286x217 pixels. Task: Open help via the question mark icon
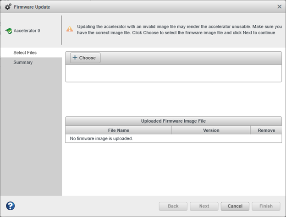[10, 206]
